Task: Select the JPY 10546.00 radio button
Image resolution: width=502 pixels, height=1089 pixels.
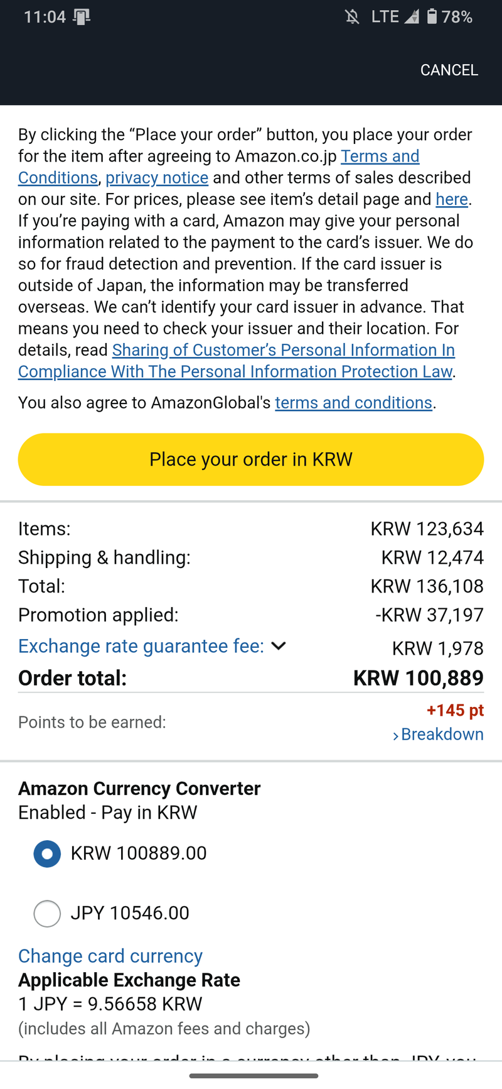Action: point(47,913)
